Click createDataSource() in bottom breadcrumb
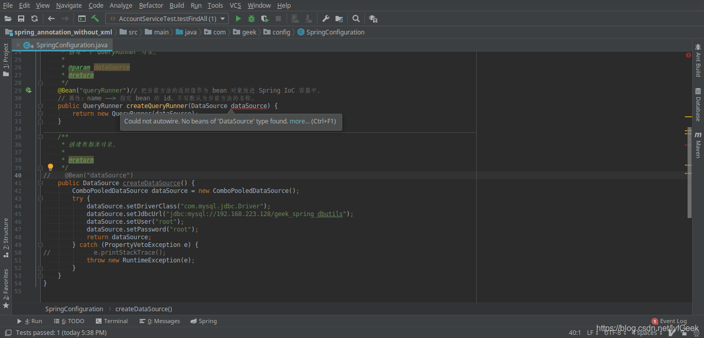Image resolution: width=704 pixels, height=338 pixels. tap(144, 309)
